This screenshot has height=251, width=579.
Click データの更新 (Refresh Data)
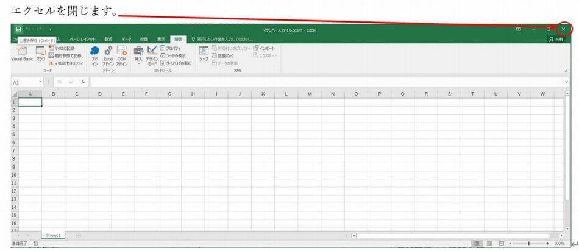point(226,63)
